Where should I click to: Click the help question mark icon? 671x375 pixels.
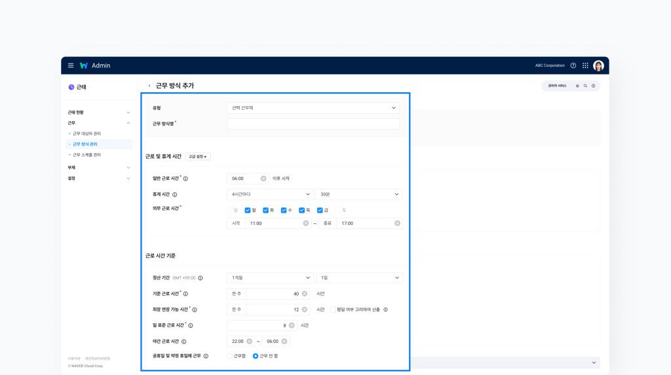(573, 65)
